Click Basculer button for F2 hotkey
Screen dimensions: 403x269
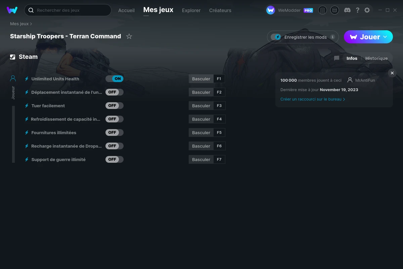(x=201, y=92)
